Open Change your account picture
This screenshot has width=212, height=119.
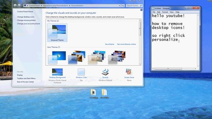(x=28, y=23)
